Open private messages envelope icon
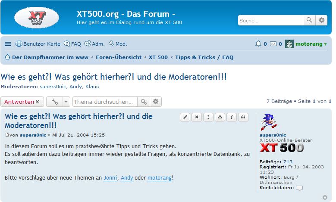336x202 pixels. click(273, 44)
